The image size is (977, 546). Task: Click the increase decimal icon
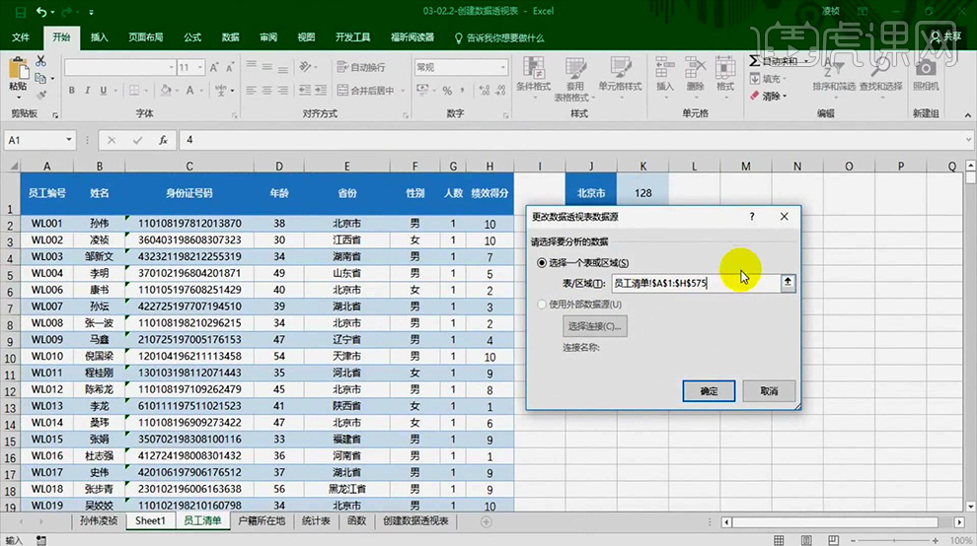tap(485, 91)
